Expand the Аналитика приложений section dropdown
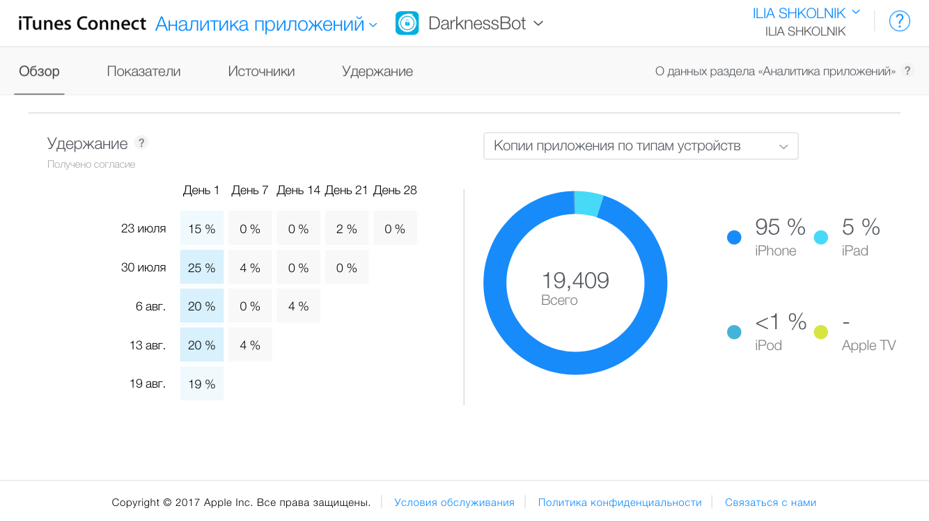Viewport: 929px width, 522px height. click(266, 24)
